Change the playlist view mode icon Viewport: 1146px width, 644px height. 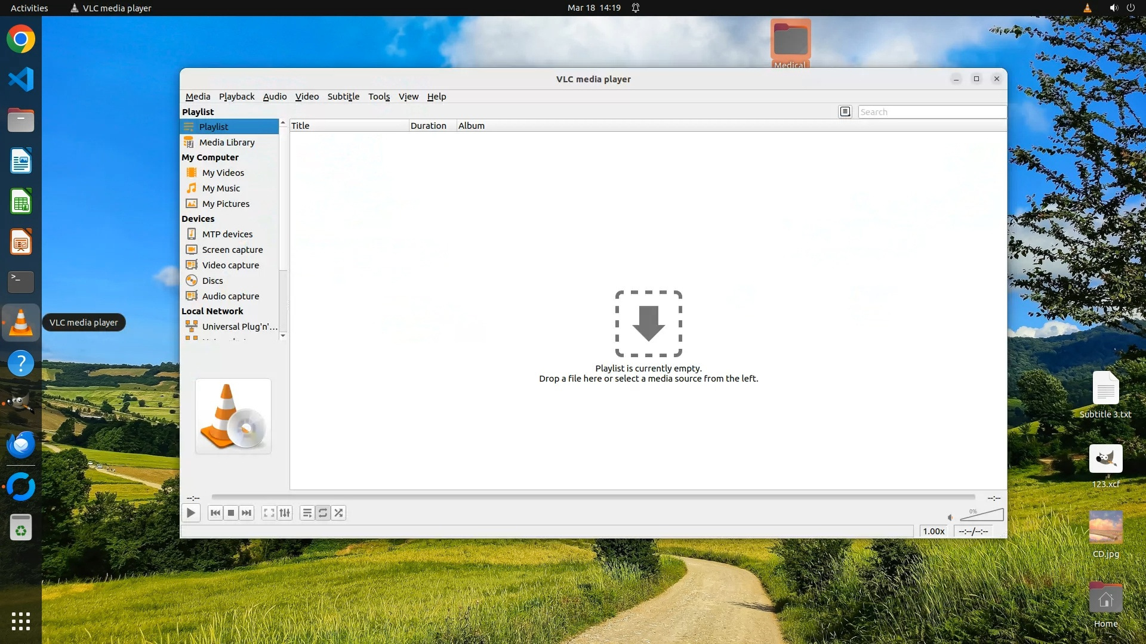pyautogui.click(x=845, y=112)
